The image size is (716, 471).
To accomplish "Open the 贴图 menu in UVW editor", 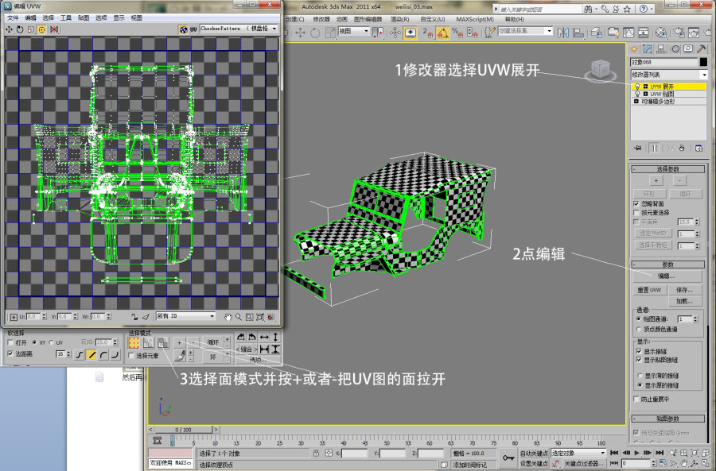I will coord(84,17).
